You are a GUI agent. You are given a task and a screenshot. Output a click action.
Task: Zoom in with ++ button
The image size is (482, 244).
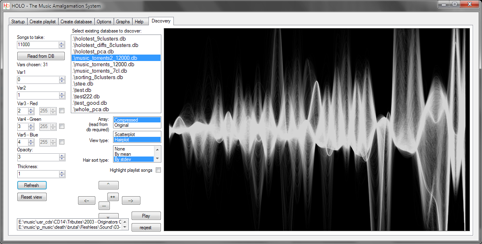pos(113,197)
